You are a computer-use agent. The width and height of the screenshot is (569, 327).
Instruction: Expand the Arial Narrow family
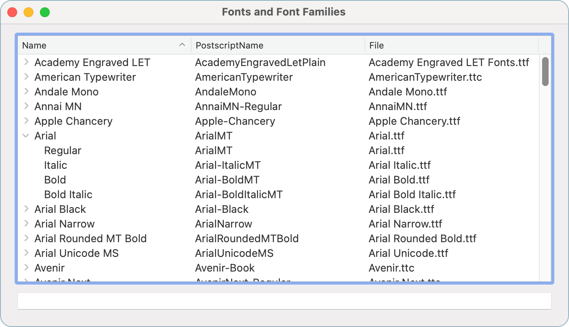coord(26,224)
